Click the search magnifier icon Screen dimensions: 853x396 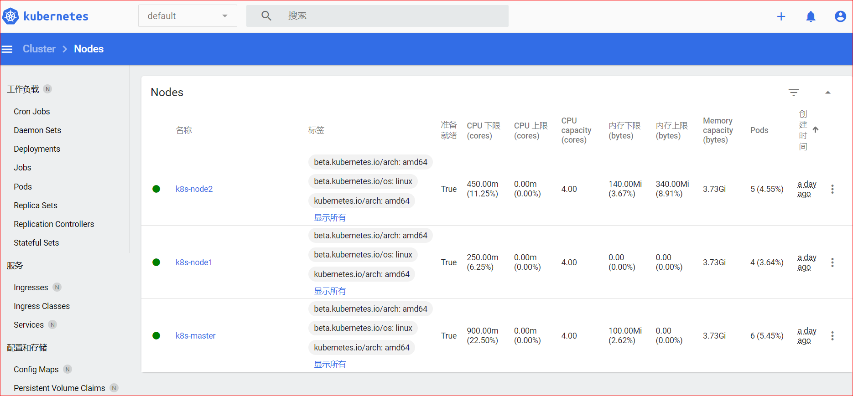pyautogui.click(x=266, y=16)
